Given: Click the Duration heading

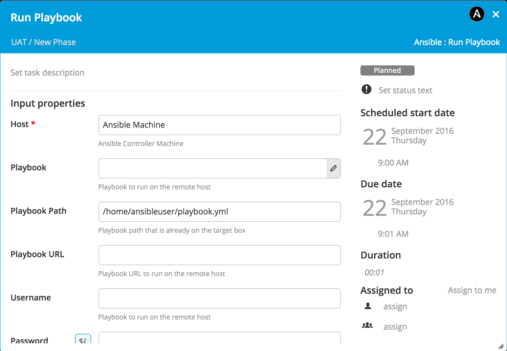Looking at the screenshot, I should (x=381, y=255).
